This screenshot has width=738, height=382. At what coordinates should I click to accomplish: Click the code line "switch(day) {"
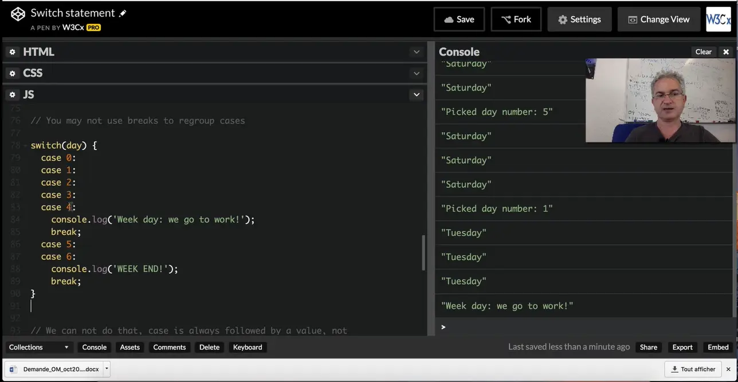[64, 145]
